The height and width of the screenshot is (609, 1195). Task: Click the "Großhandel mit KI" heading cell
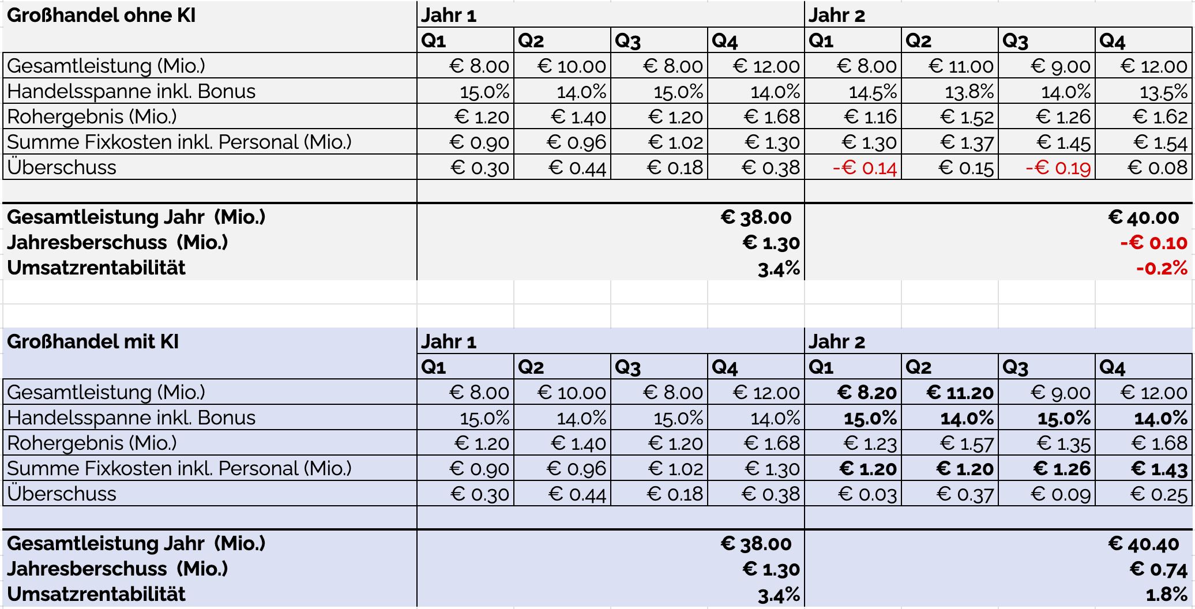coord(93,341)
